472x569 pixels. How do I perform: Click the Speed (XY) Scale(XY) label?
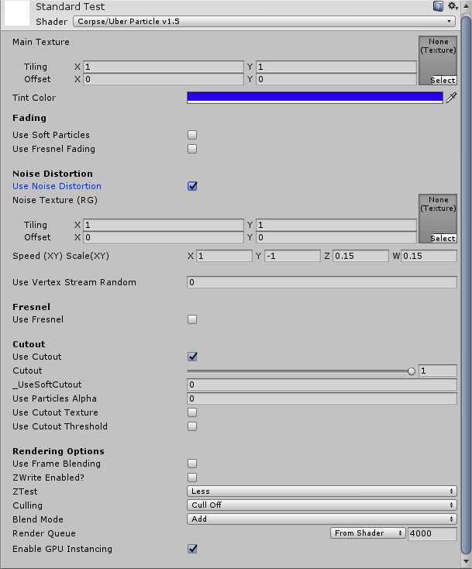click(x=60, y=256)
